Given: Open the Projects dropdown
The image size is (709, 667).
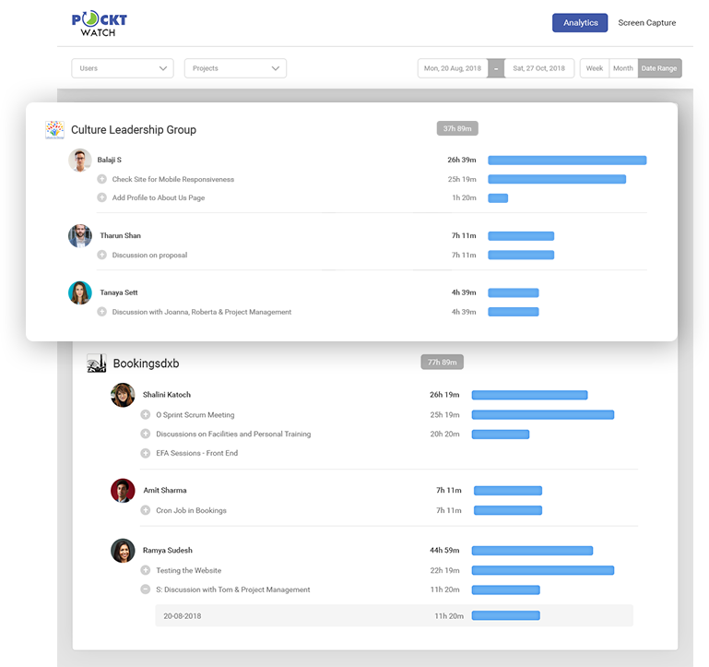Looking at the screenshot, I should click(x=235, y=68).
